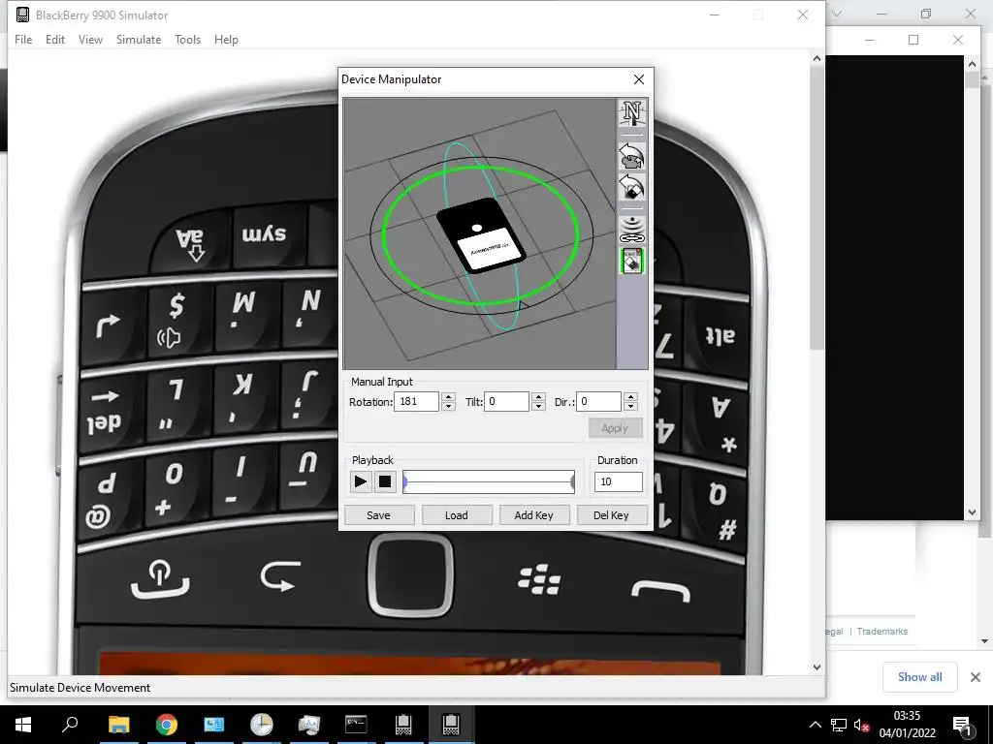This screenshot has width=993, height=744.
Task: Click the Tilt input field
Action: click(506, 402)
